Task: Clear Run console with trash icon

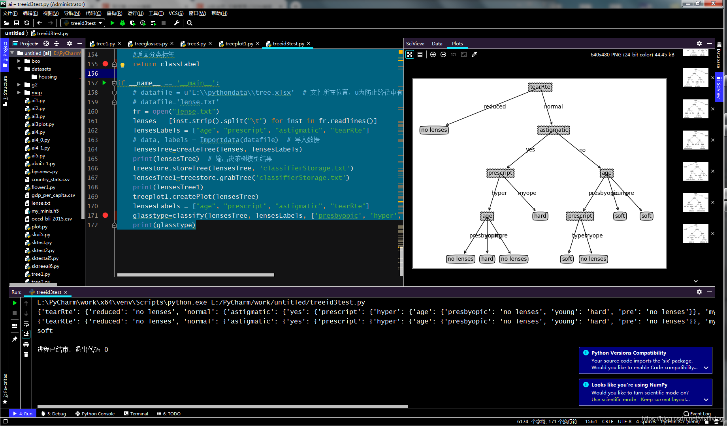Action: click(26, 355)
